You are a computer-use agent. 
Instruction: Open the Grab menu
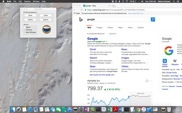pos(9,2)
